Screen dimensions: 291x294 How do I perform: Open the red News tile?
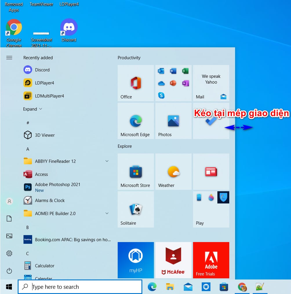[211, 172]
